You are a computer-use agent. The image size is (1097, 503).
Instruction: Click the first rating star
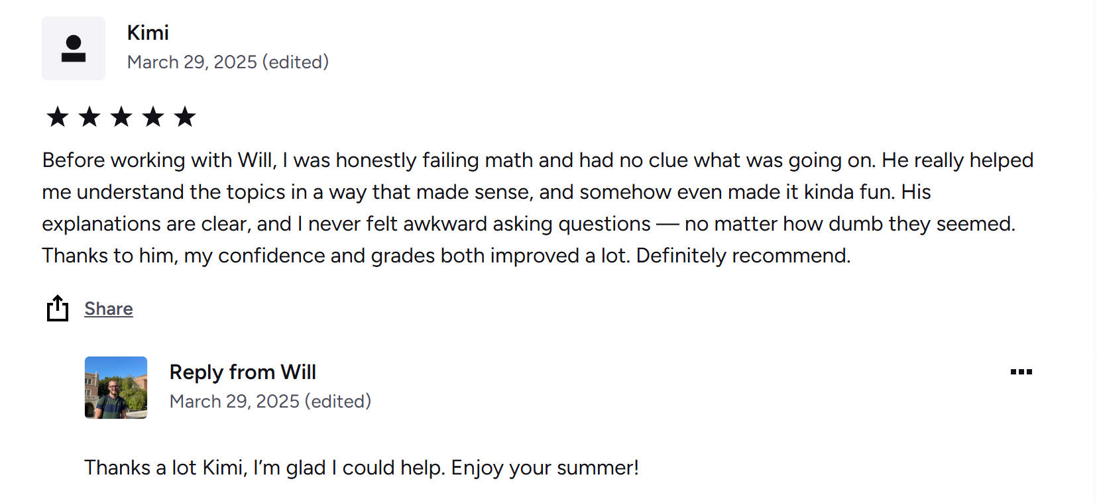coord(58,117)
